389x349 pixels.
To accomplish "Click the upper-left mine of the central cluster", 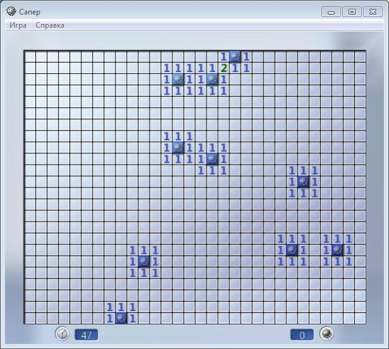I will [178, 148].
